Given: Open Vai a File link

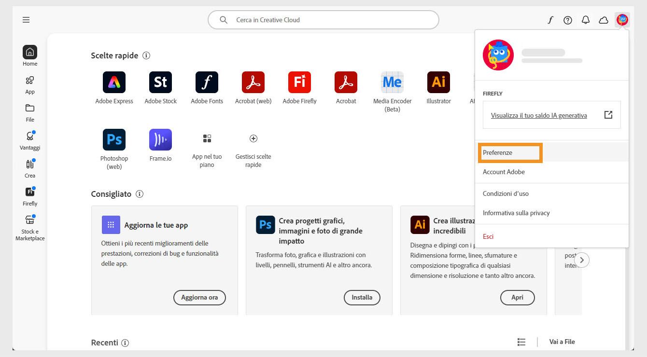Looking at the screenshot, I should [562, 342].
